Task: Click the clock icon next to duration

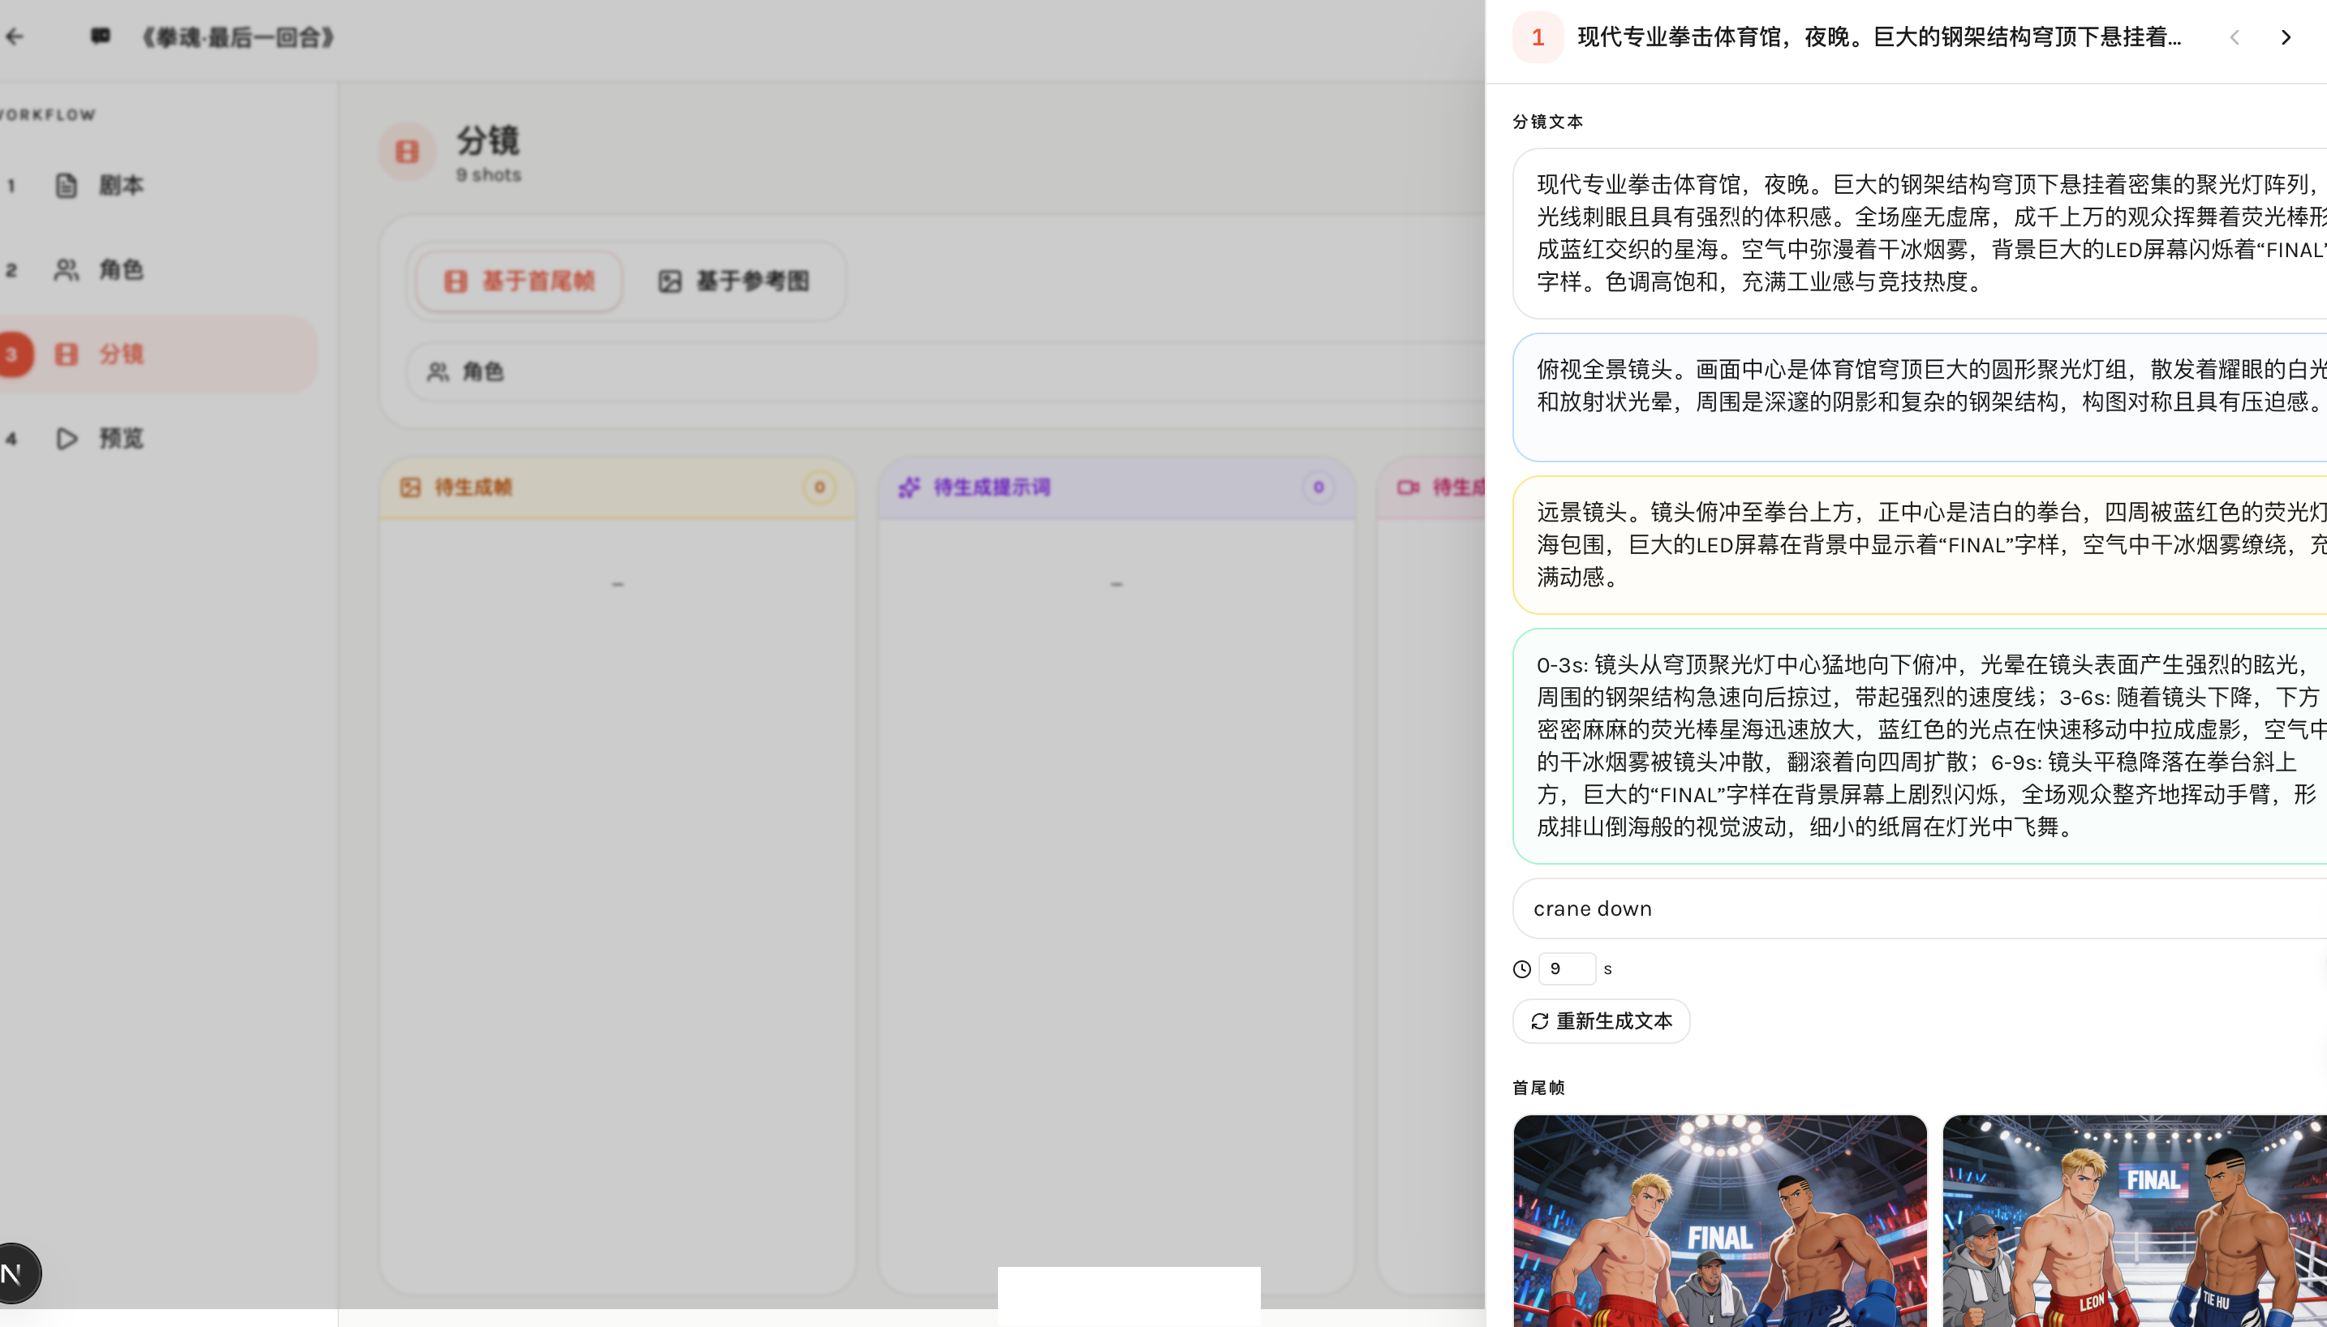Action: pos(1521,968)
